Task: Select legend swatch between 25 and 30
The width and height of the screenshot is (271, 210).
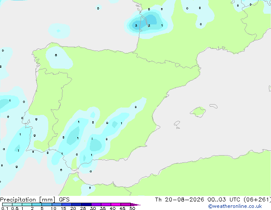Action: (x=86, y=204)
